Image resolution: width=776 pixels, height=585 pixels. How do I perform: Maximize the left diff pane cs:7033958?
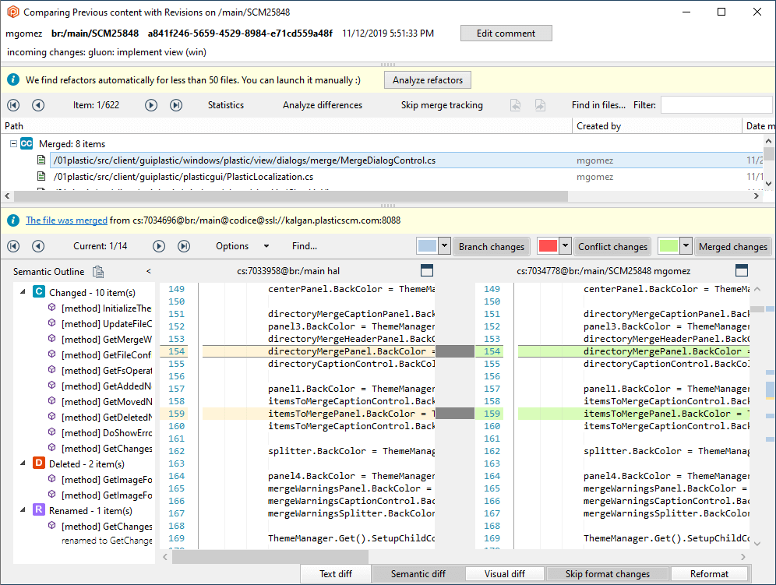click(x=427, y=270)
